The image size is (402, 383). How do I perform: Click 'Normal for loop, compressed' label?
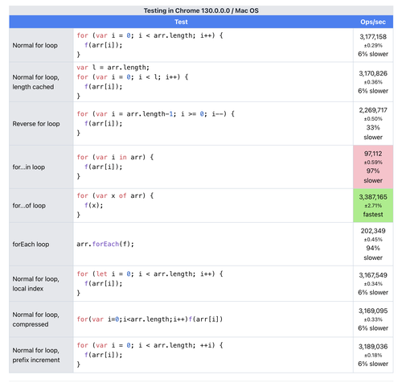35,319
